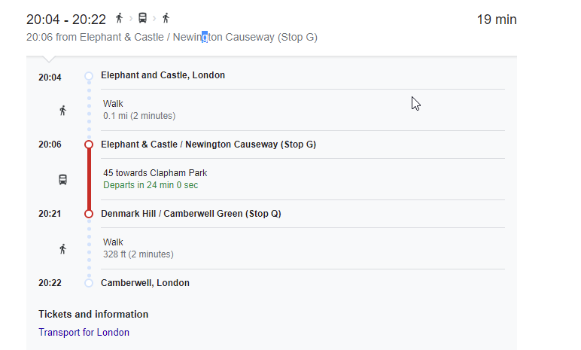Click Departs in 24 min status text

coord(151,185)
